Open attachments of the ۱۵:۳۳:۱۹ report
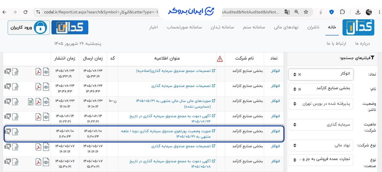Image resolution: width=382 pixels, height=172 pixels. pos(15,72)
